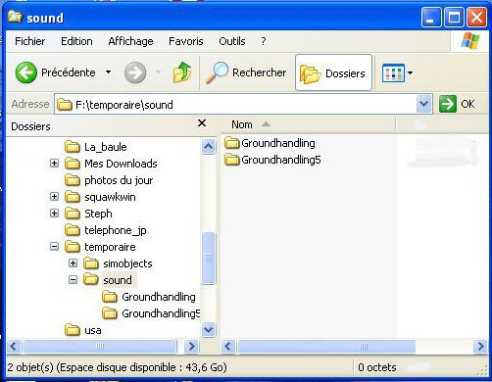492x382 pixels.
Task: Expand the address bar dropdown list
Action: click(x=424, y=105)
